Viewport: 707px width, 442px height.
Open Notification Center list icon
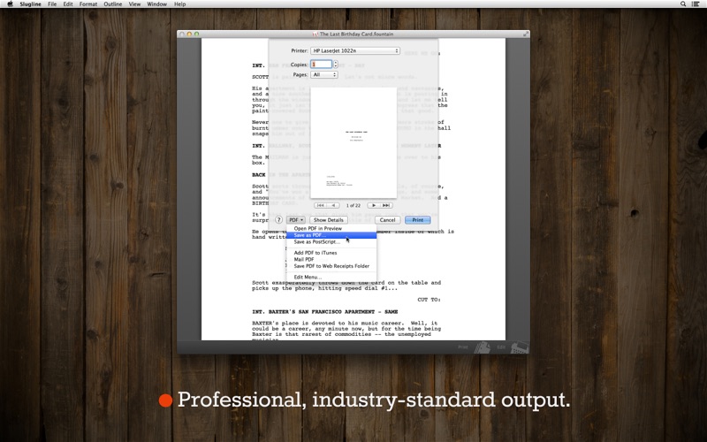click(x=696, y=4)
